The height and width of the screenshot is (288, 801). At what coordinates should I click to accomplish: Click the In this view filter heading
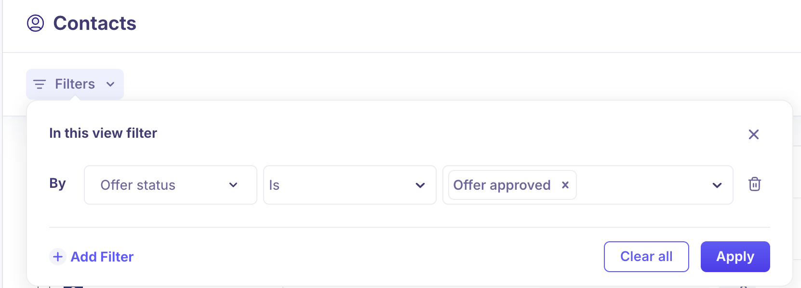103,133
